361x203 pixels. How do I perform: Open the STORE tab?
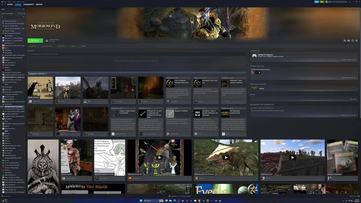pyautogui.click(x=10, y=5)
